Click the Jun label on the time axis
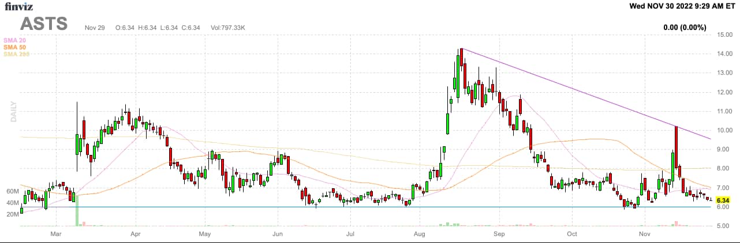Image resolution: width=740 pixels, height=243 pixels. click(278, 234)
